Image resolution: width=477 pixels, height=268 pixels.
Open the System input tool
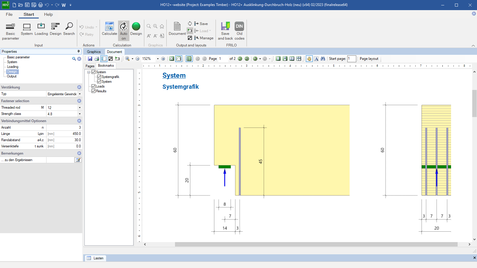pos(27,29)
